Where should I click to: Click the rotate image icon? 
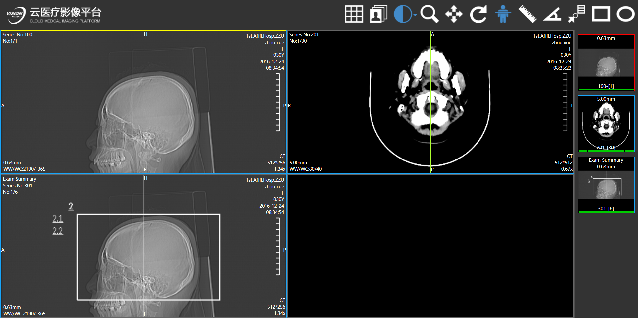(x=478, y=14)
